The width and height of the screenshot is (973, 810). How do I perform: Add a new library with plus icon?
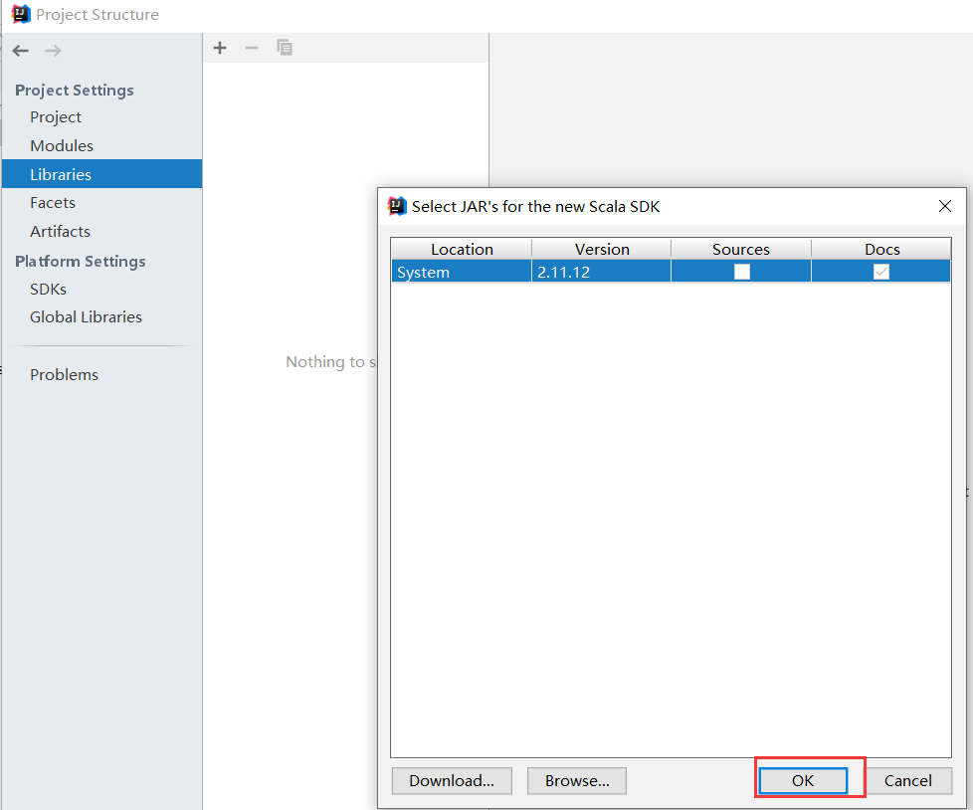[x=220, y=48]
